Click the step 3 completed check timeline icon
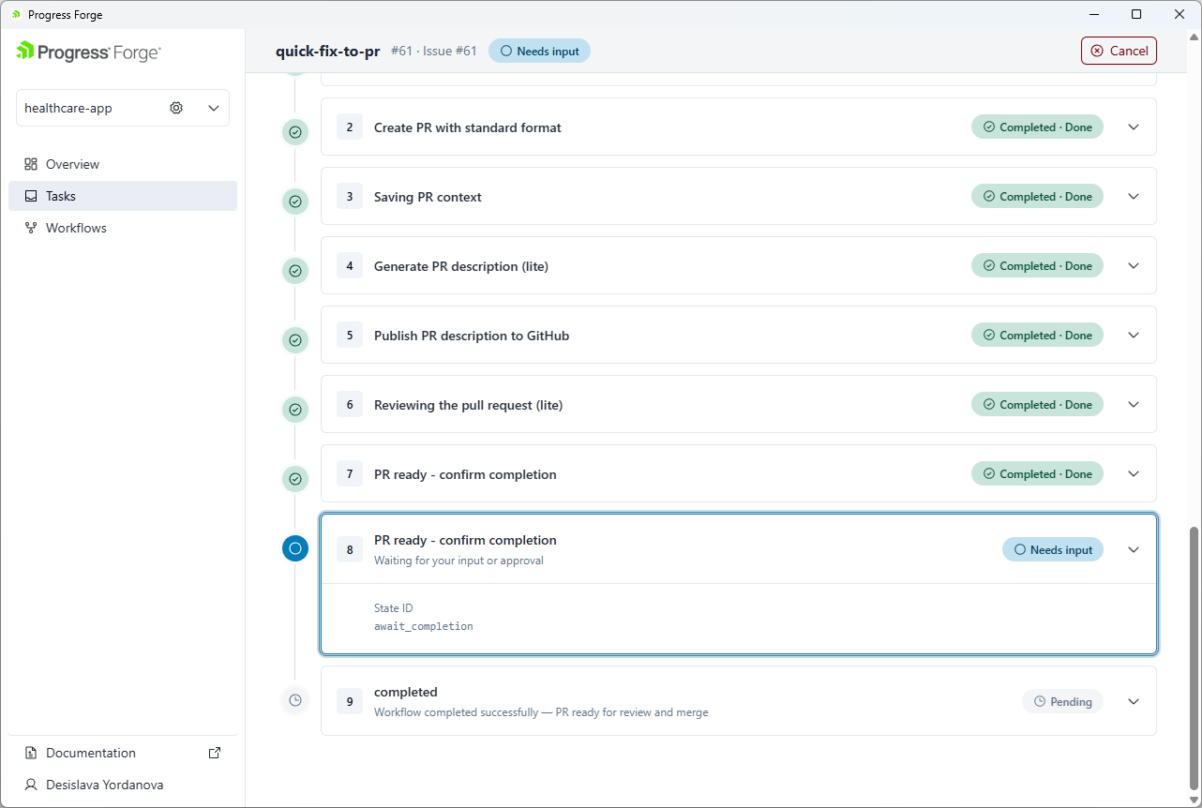 click(295, 202)
